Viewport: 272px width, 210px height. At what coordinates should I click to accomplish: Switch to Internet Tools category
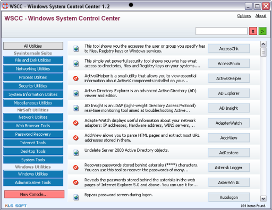(x=33, y=143)
